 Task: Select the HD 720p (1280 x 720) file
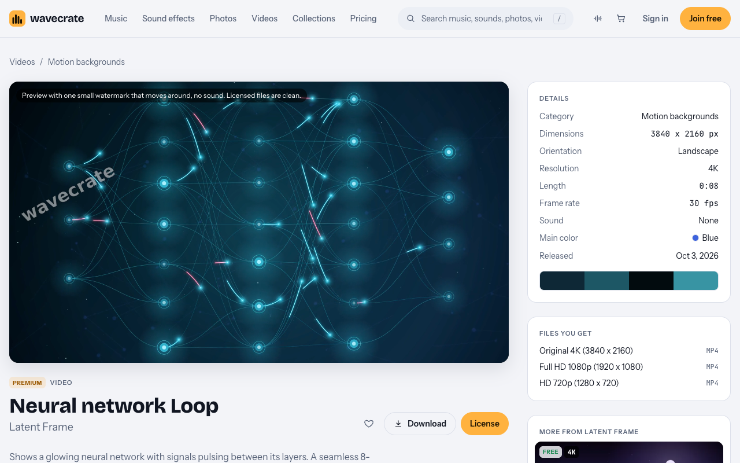(629, 383)
